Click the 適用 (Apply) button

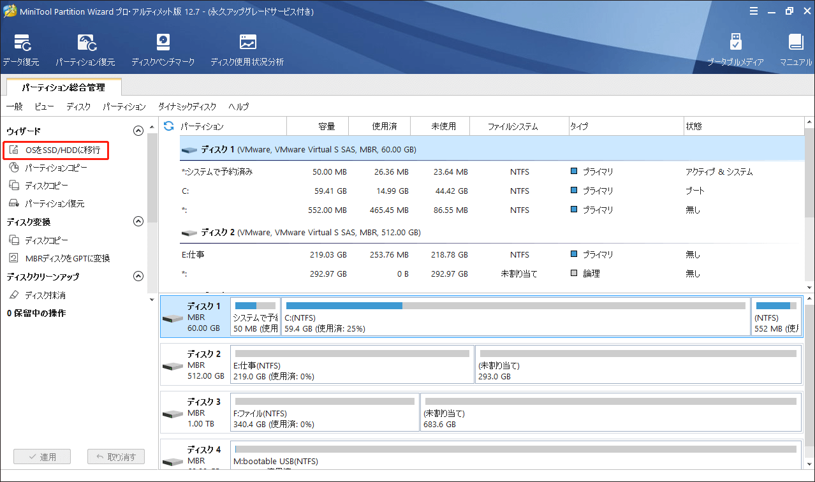click(x=42, y=456)
